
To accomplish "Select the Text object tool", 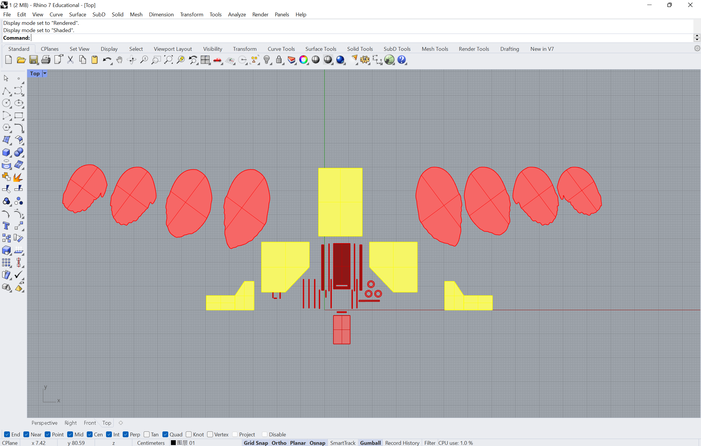I will tap(6, 226).
